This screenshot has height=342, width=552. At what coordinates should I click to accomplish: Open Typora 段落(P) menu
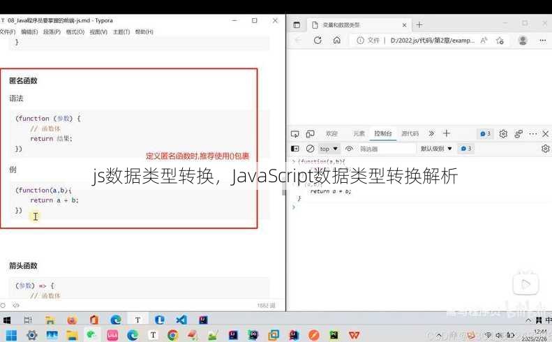tap(52, 31)
